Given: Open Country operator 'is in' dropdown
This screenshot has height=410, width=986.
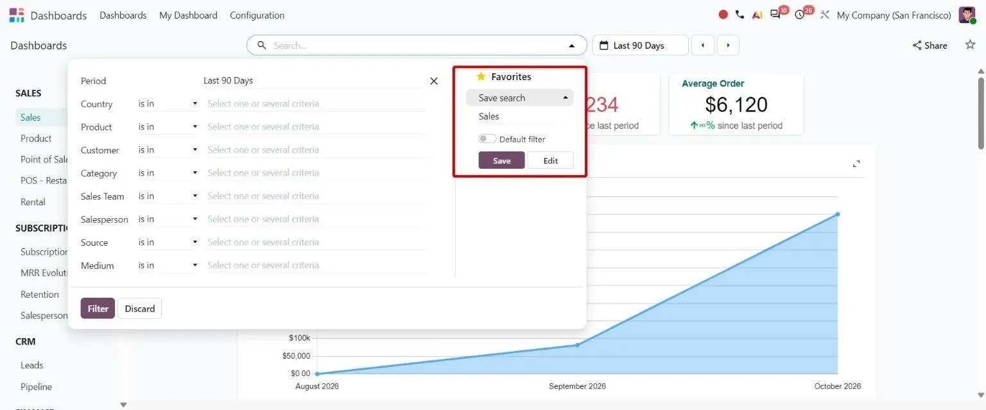Looking at the screenshot, I should (x=168, y=103).
